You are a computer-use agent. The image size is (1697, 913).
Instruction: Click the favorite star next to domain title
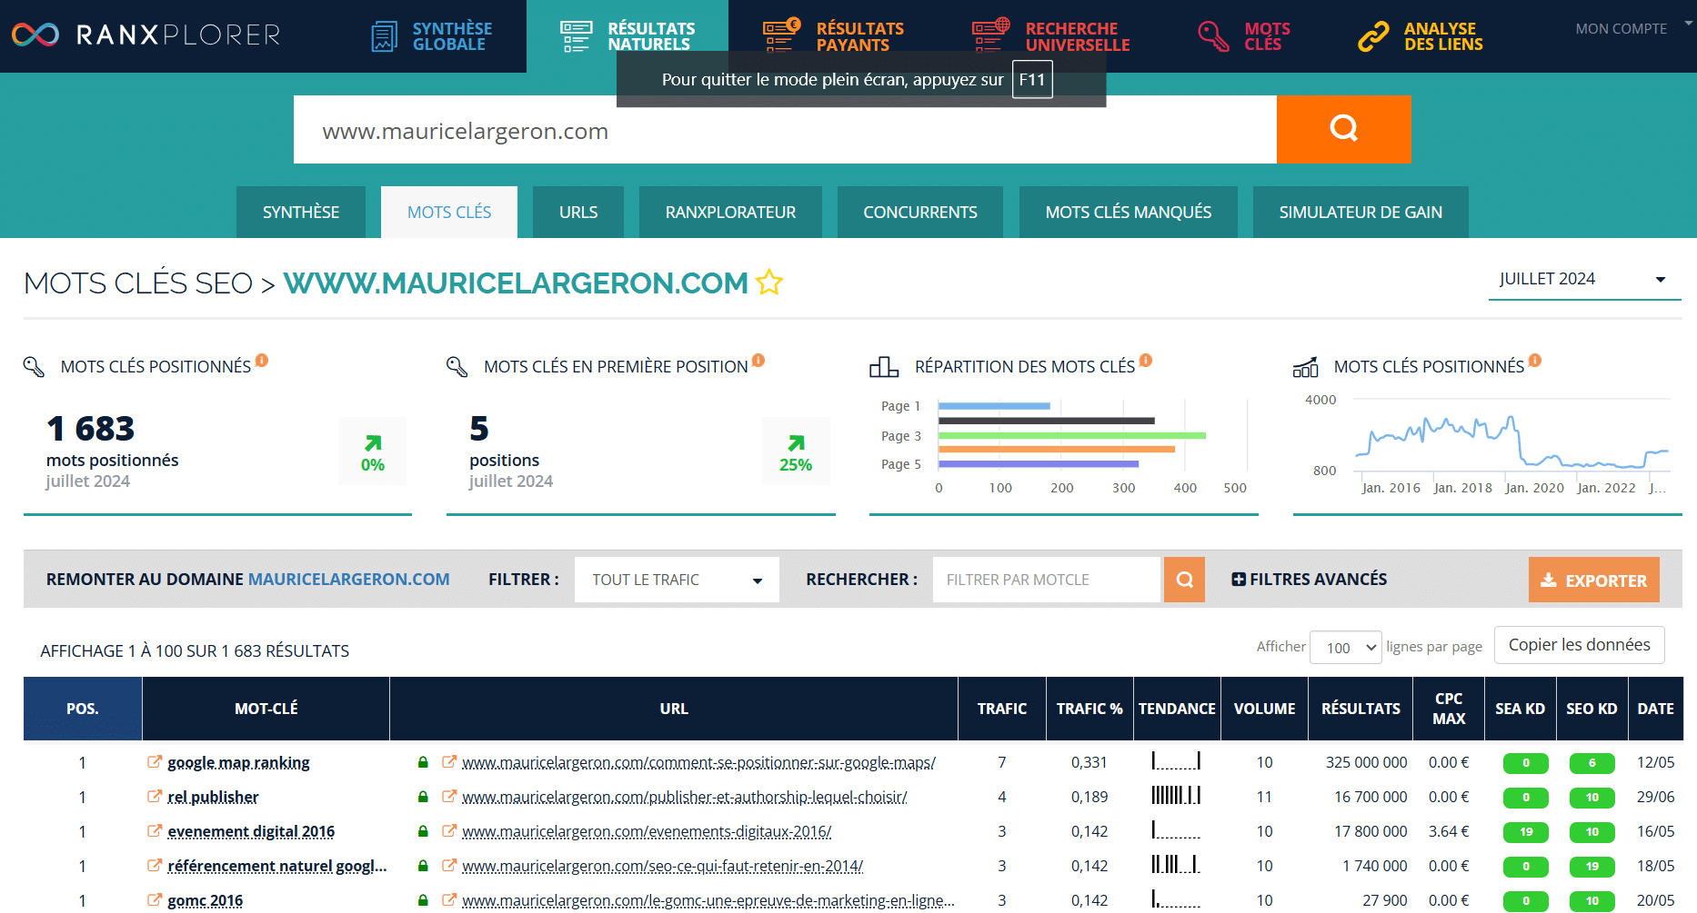(x=769, y=283)
